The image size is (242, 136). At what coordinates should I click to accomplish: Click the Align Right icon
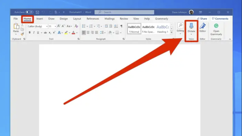tap(92, 33)
